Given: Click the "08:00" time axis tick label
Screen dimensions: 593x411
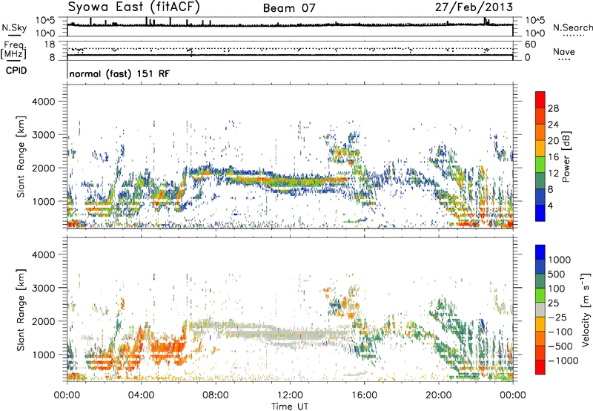Looking at the screenshot, I should 215,395.
